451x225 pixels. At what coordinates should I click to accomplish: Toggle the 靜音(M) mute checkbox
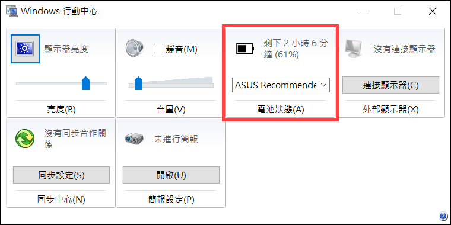[x=158, y=49]
